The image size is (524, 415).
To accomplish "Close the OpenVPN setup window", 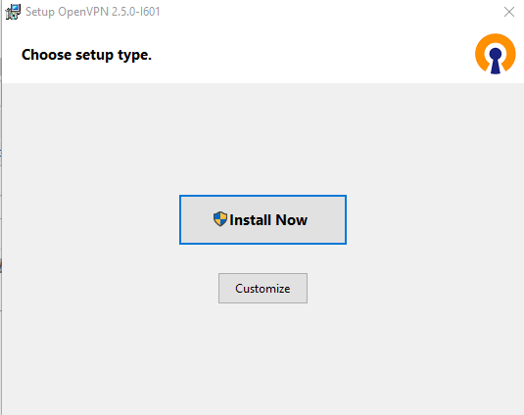I will click(x=509, y=12).
